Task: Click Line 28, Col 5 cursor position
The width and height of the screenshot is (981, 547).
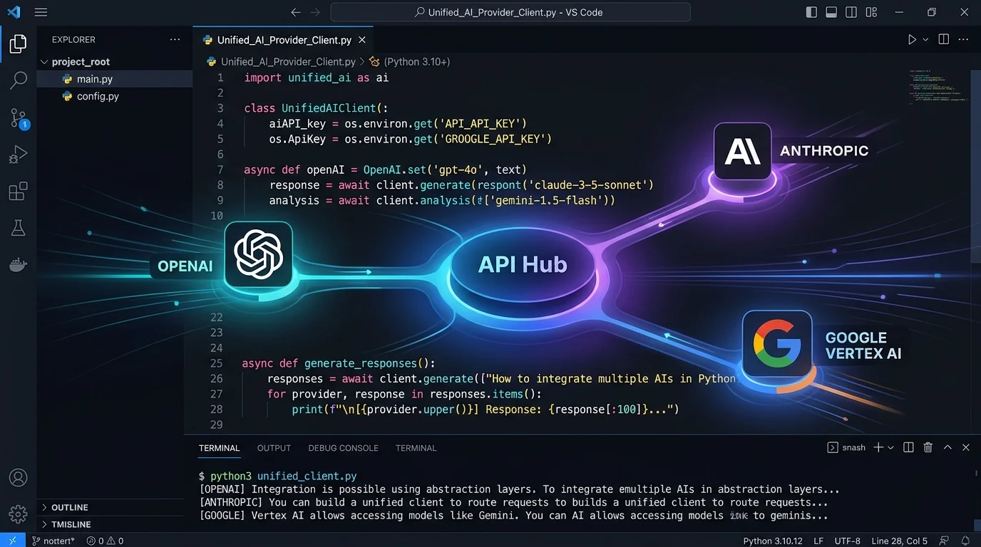Action: point(899,541)
